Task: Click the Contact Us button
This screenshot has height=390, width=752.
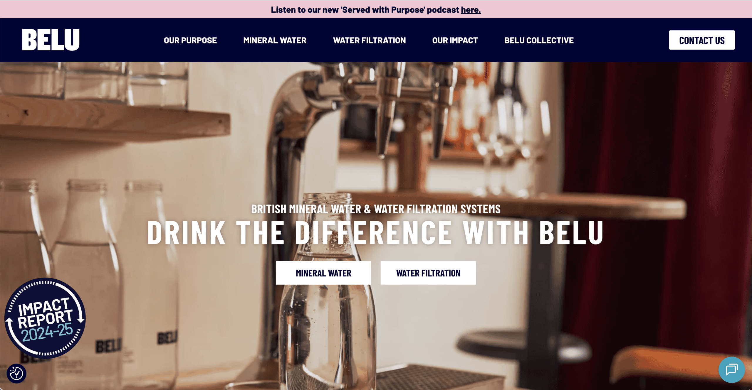Action: click(702, 40)
